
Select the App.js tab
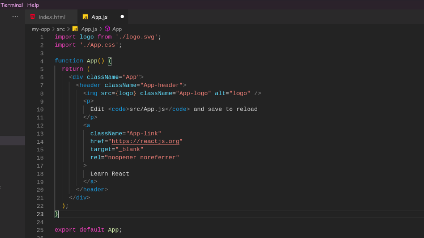coord(99,17)
